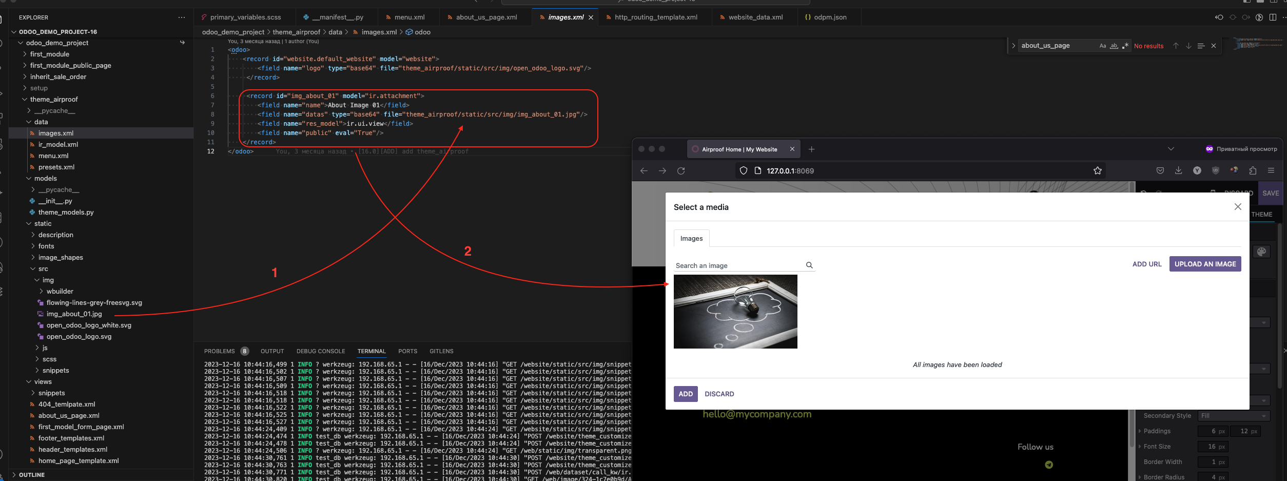The height and width of the screenshot is (481, 1287).
Task: Switch to PORTS panel tab
Action: click(x=407, y=352)
